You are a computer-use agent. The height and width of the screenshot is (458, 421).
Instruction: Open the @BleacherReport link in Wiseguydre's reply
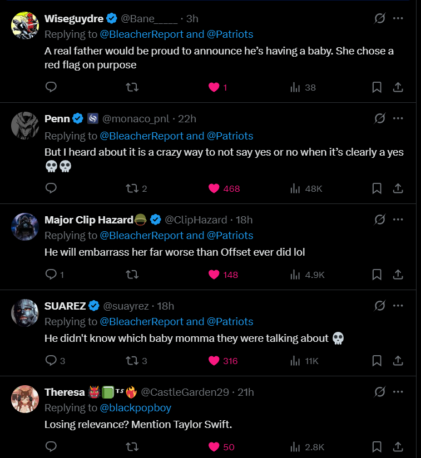point(141,34)
